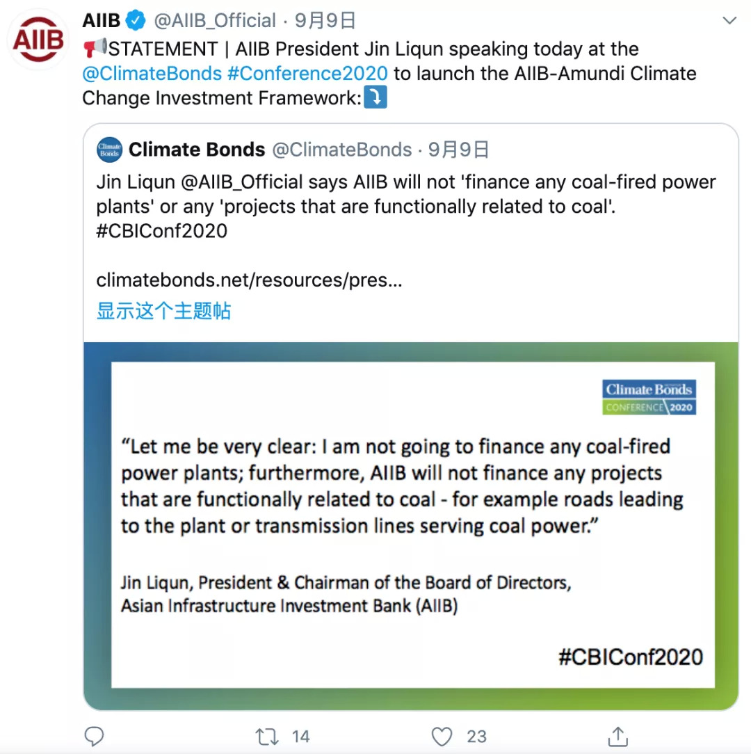Open the share upload icon
Viewport: 751px width, 754px height.
617,736
